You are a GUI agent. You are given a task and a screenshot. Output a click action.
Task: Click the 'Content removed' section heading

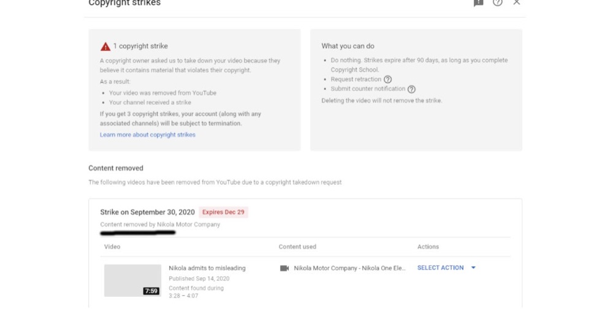point(116,168)
